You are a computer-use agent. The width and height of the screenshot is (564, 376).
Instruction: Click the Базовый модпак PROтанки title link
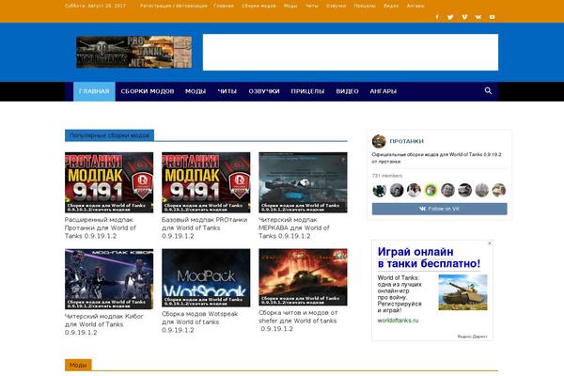[204, 227]
